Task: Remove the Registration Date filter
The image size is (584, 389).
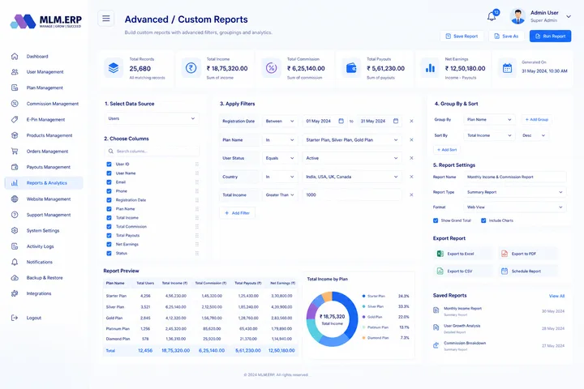Action: click(411, 121)
